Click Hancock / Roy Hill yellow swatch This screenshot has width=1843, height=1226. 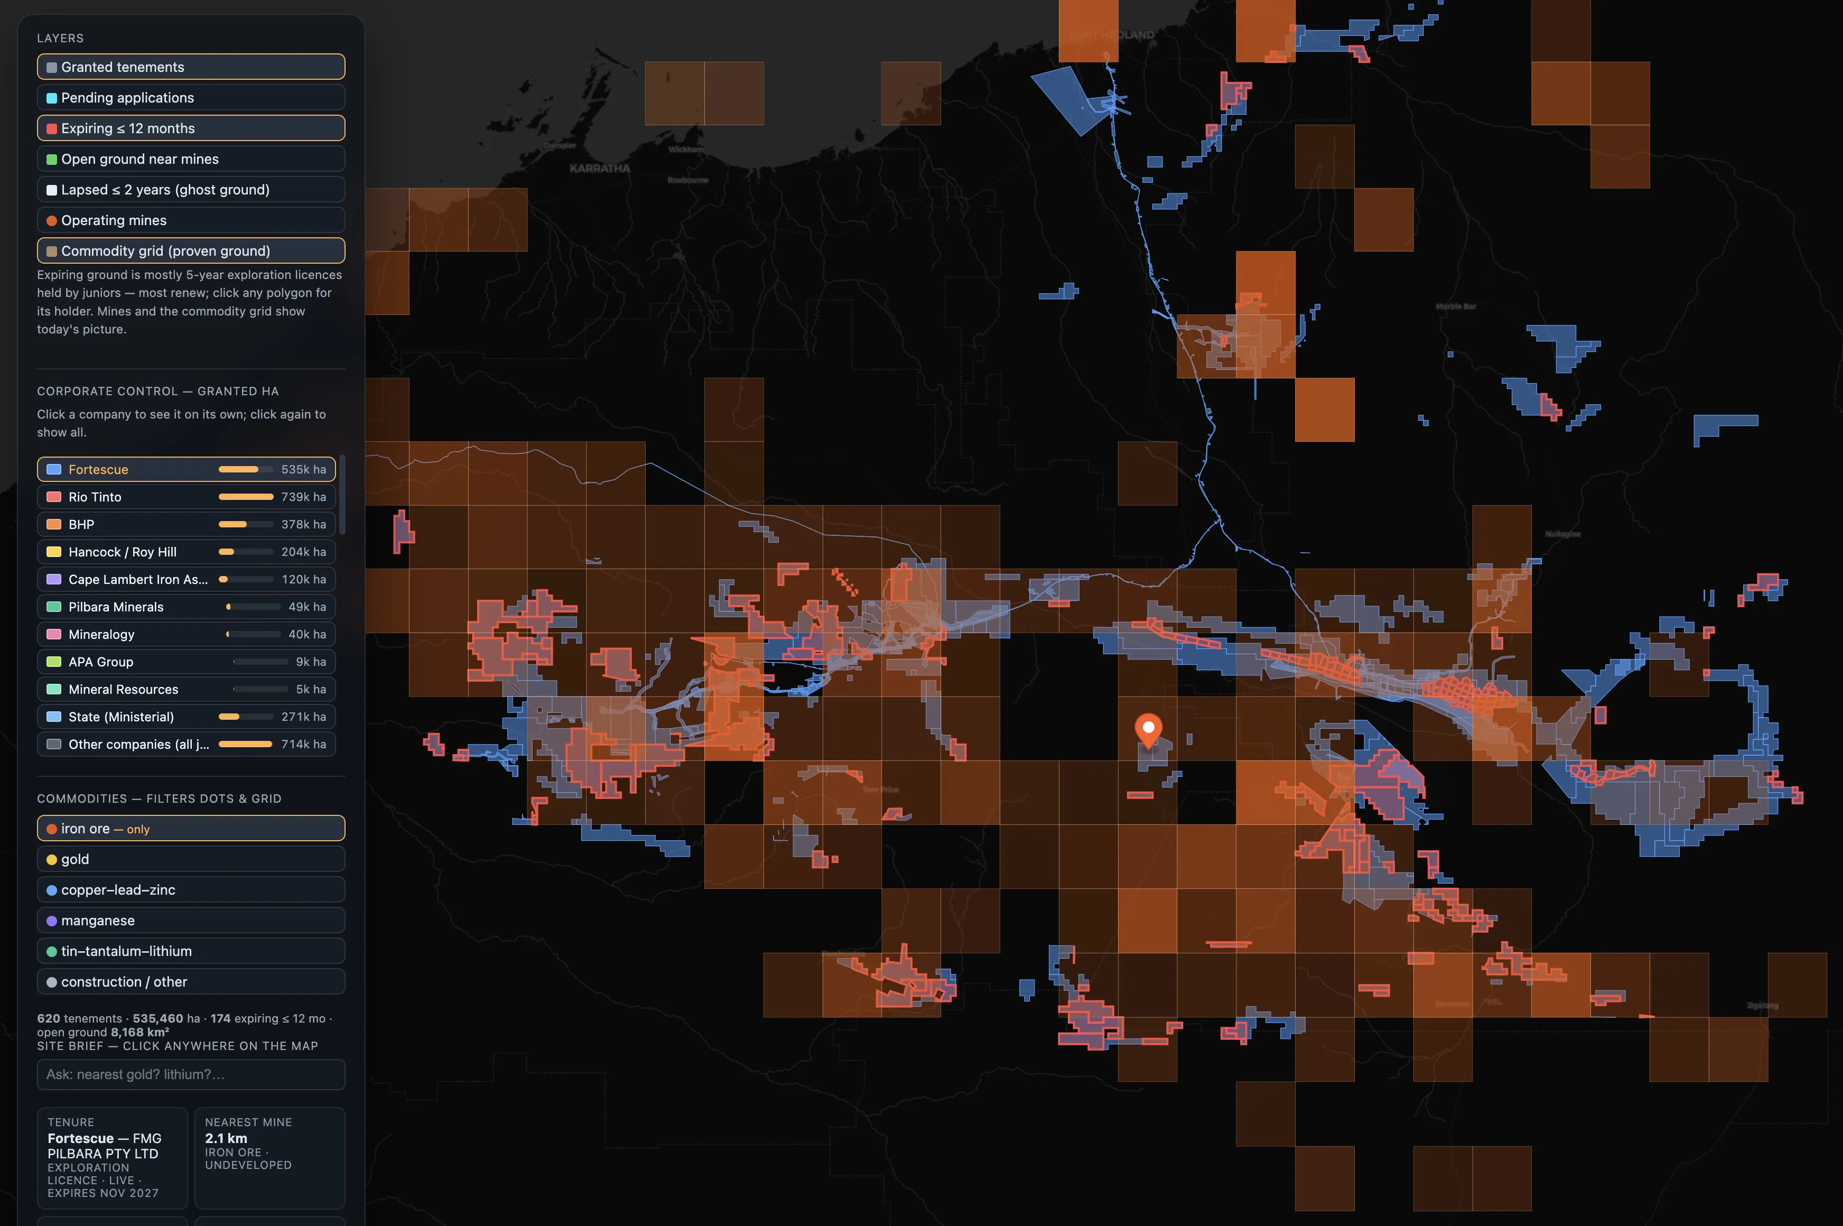tap(54, 552)
